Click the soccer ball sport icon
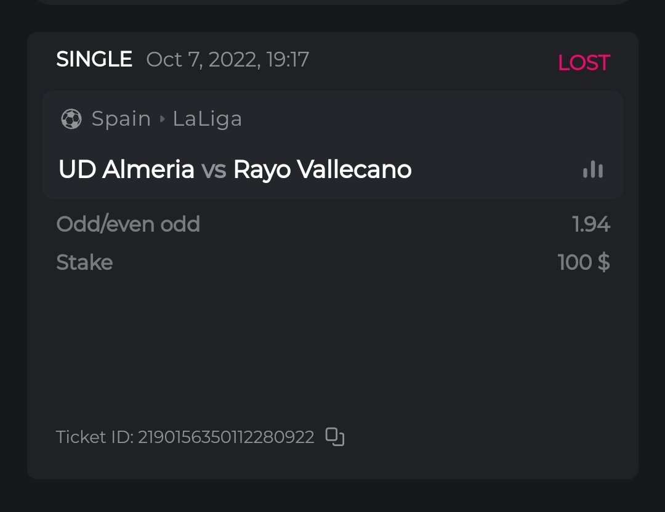Image resolution: width=665 pixels, height=512 pixels. [x=71, y=119]
